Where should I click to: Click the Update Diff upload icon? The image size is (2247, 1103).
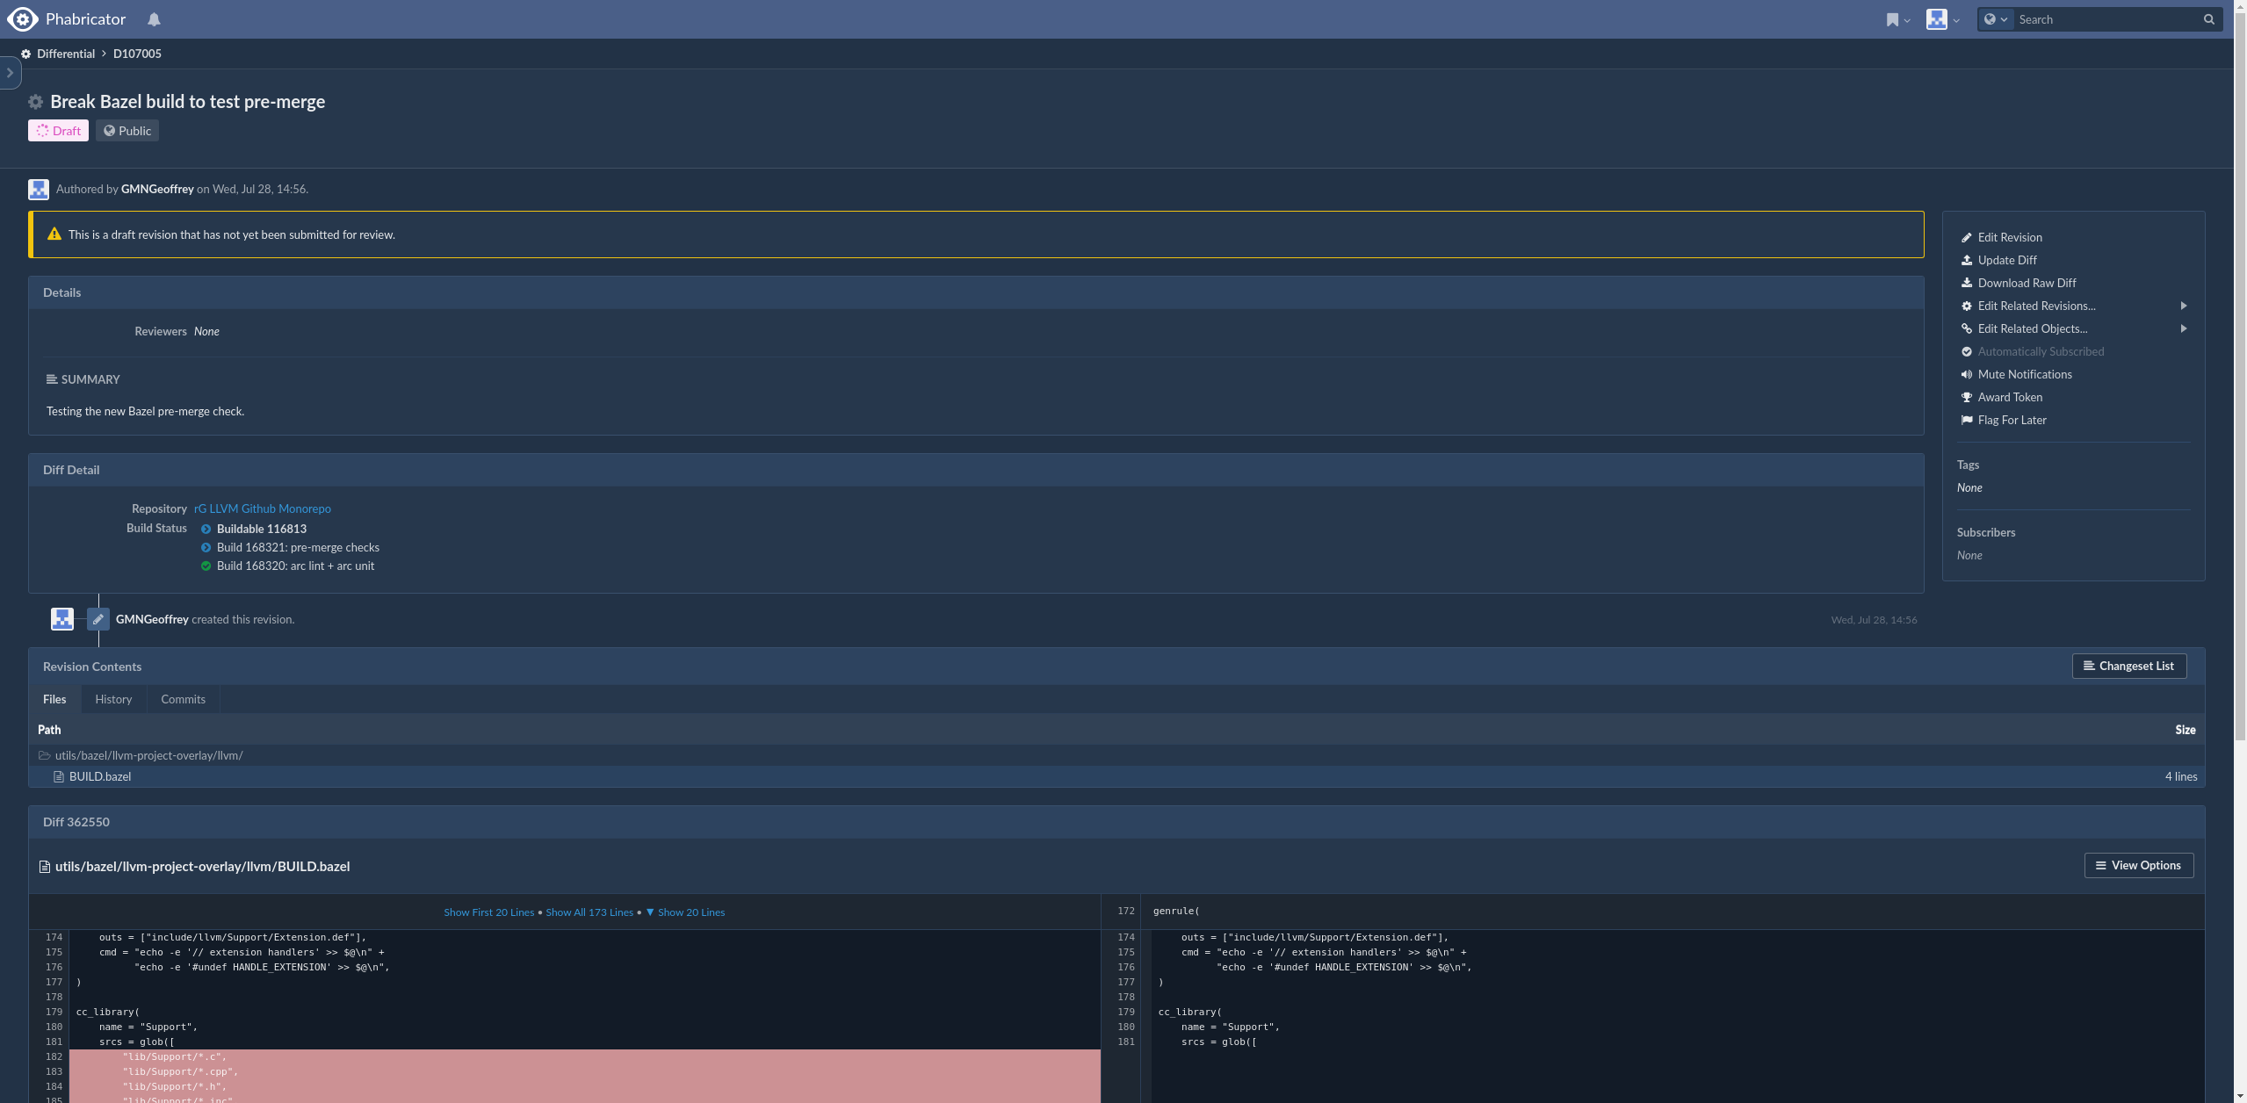tap(1968, 260)
